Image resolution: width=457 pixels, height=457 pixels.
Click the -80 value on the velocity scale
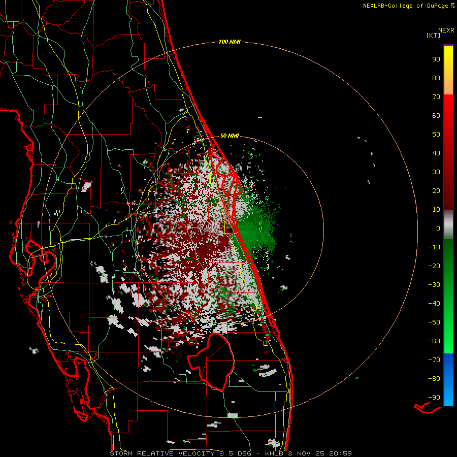pyautogui.click(x=434, y=379)
